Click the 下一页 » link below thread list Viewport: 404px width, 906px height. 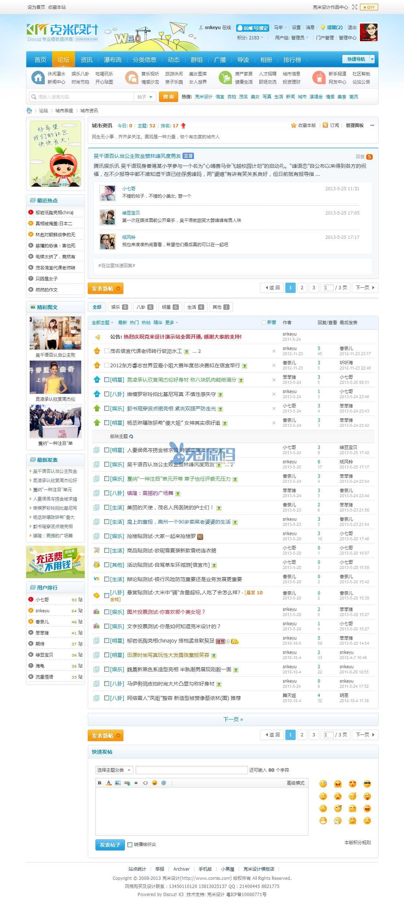(233, 719)
